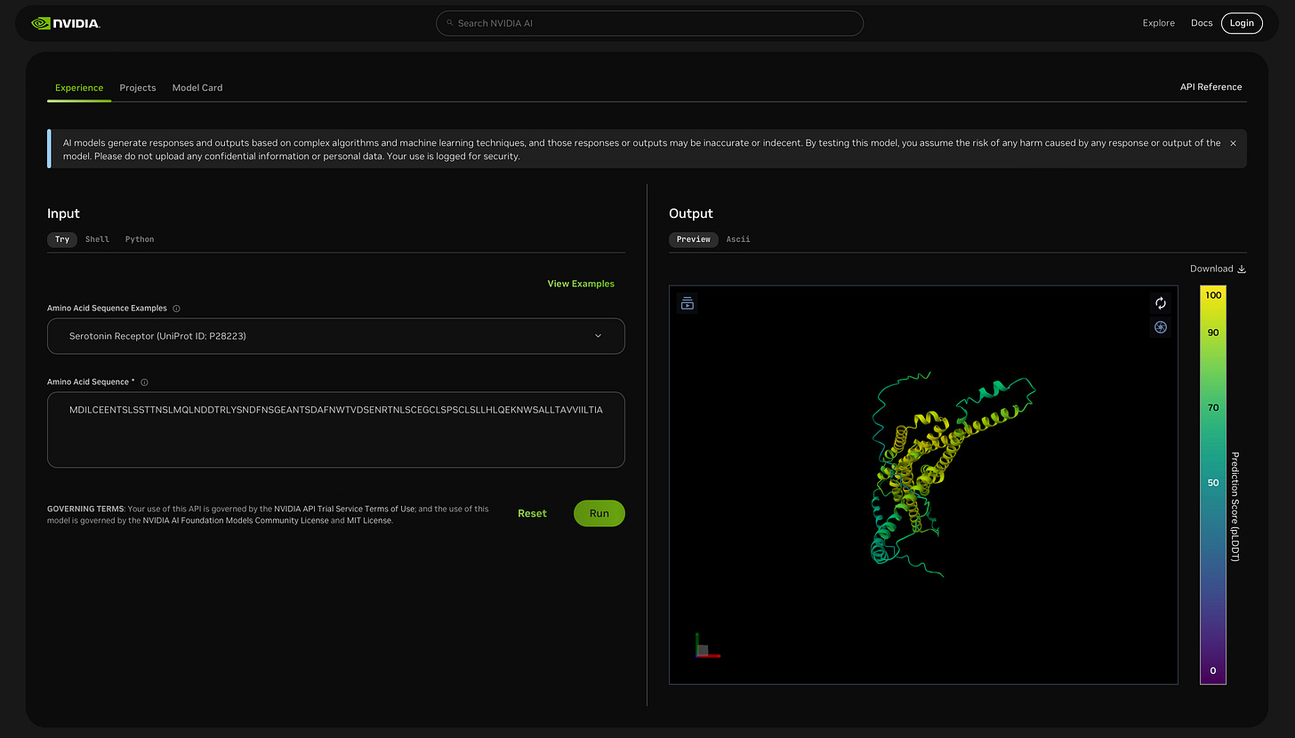Screen dimensions: 1295x738
Task: Dismiss the AI disclaimer banner
Action: [1233, 142]
